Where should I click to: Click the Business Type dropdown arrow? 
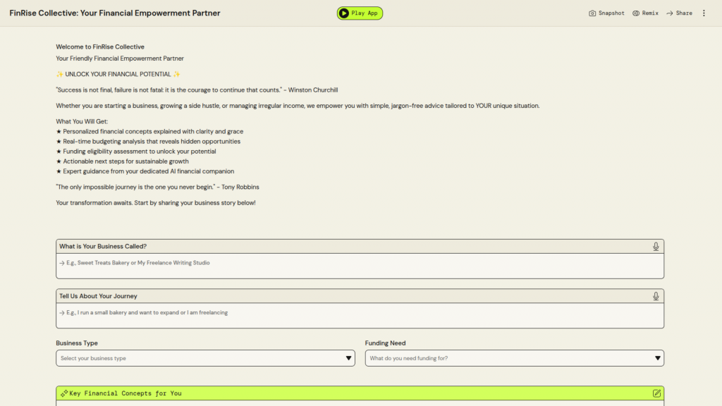[x=349, y=358]
